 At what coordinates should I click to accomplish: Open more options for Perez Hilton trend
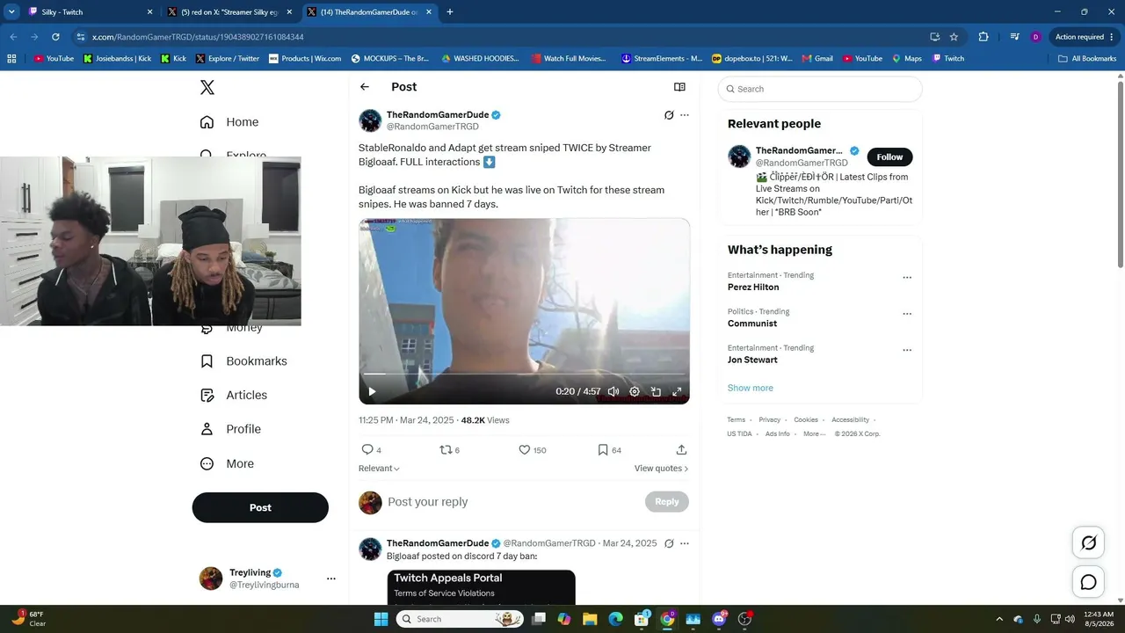point(907,278)
